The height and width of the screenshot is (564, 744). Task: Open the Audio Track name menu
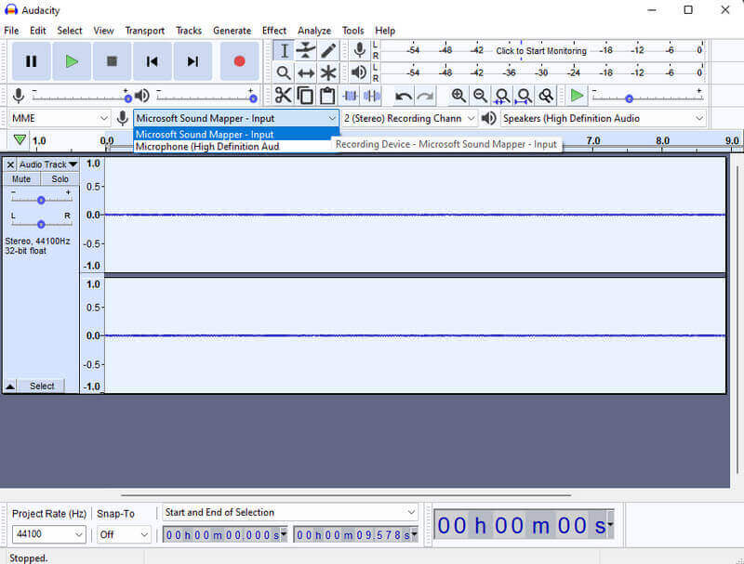pos(48,164)
